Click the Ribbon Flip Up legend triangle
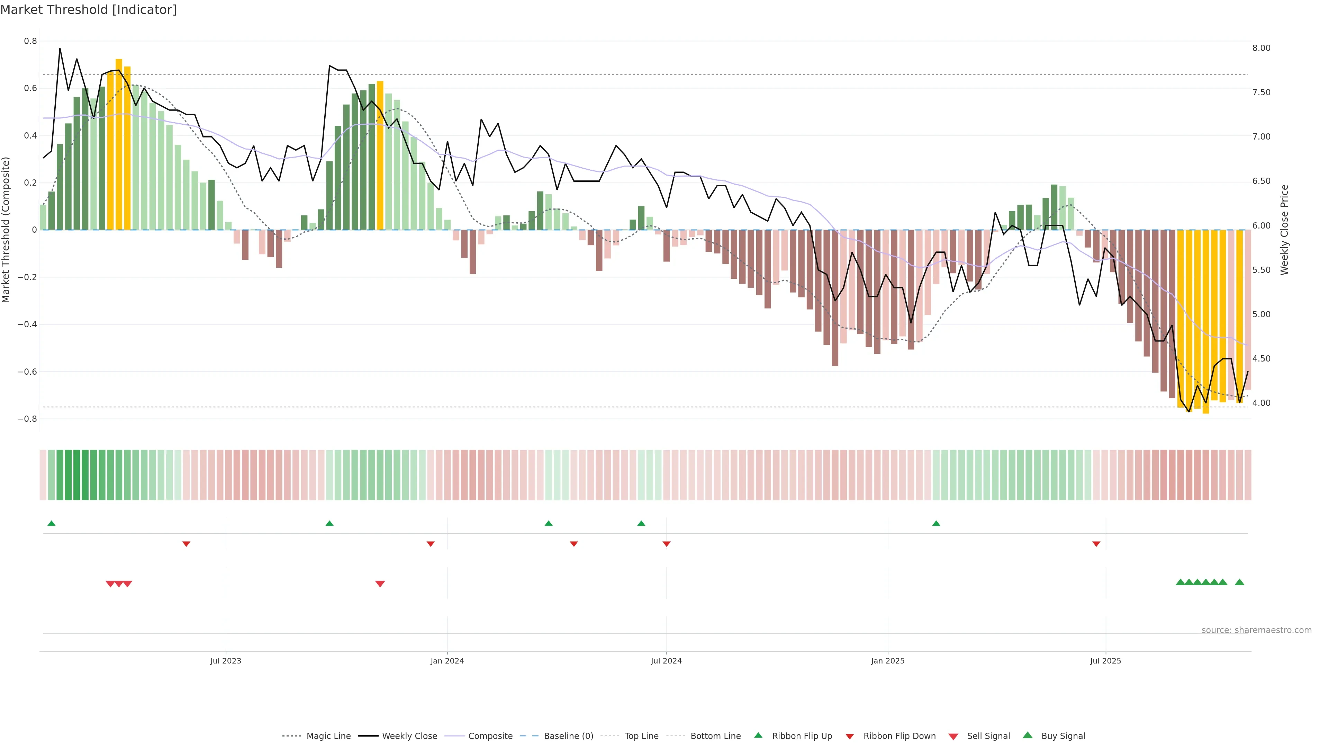Viewport: 1329px width, 748px height. [758, 735]
